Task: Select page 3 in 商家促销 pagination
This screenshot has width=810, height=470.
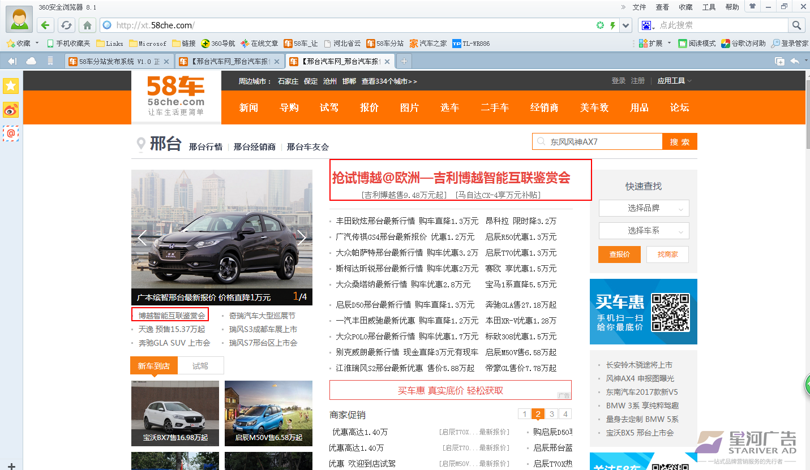Action: tap(551, 414)
